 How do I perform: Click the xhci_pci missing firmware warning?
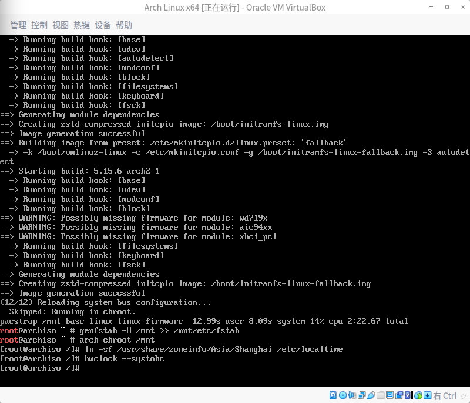(138, 236)
